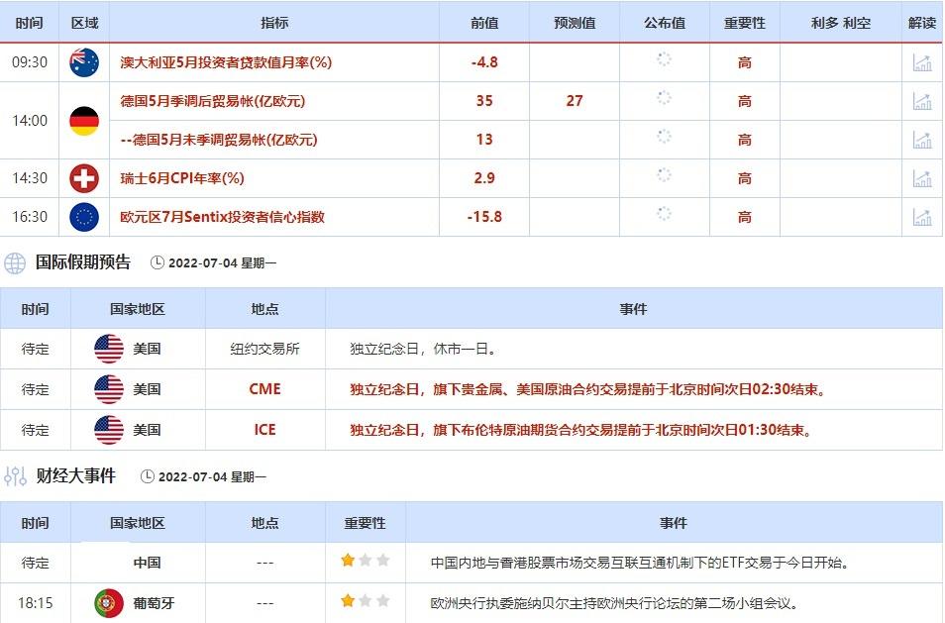Click loading spinner in 瑞士6月CPI年率 row
This screenshot has height=623, width=945.
coord(664,174)
